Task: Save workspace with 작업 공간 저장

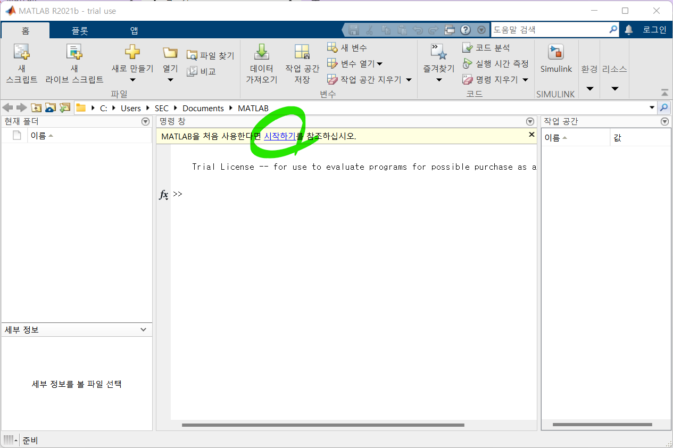Action: [x=302, y=64]
